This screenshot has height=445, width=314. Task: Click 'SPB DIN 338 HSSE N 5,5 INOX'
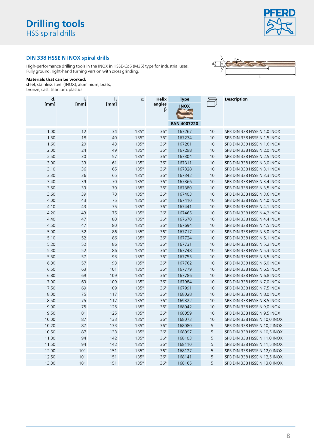[252, 257]
